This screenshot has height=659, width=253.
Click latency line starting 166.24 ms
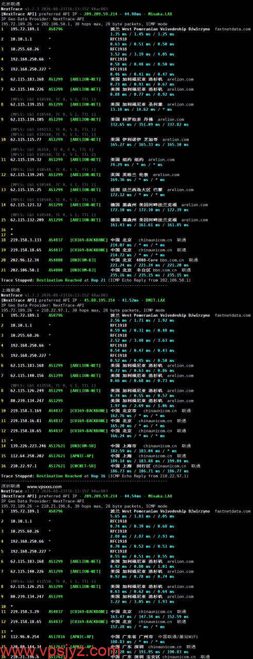[137, 435]
